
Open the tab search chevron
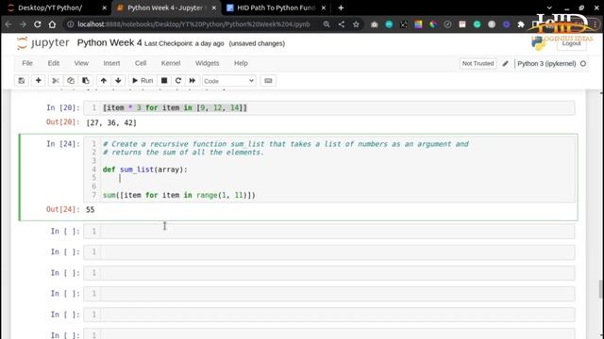pos(549,8)
